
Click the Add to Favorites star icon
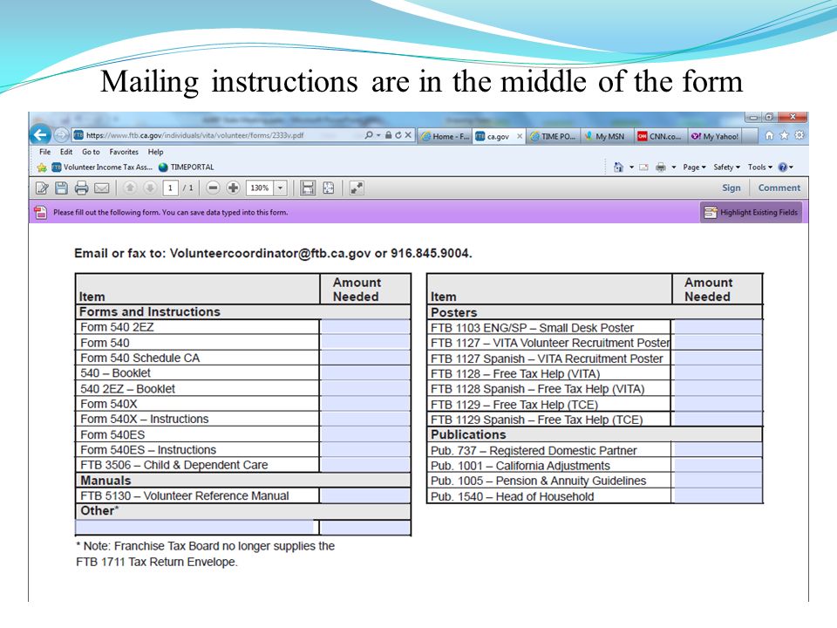pos(42,167)
